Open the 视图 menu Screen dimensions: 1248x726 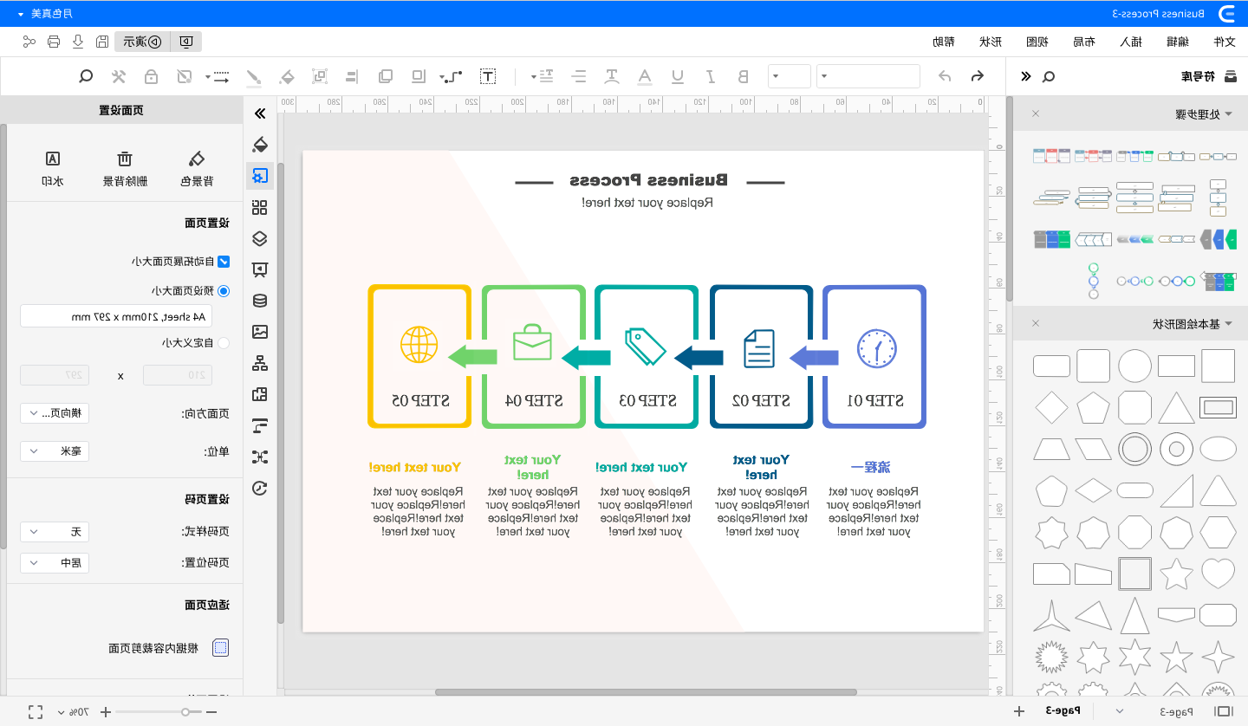click(1037, 42)
